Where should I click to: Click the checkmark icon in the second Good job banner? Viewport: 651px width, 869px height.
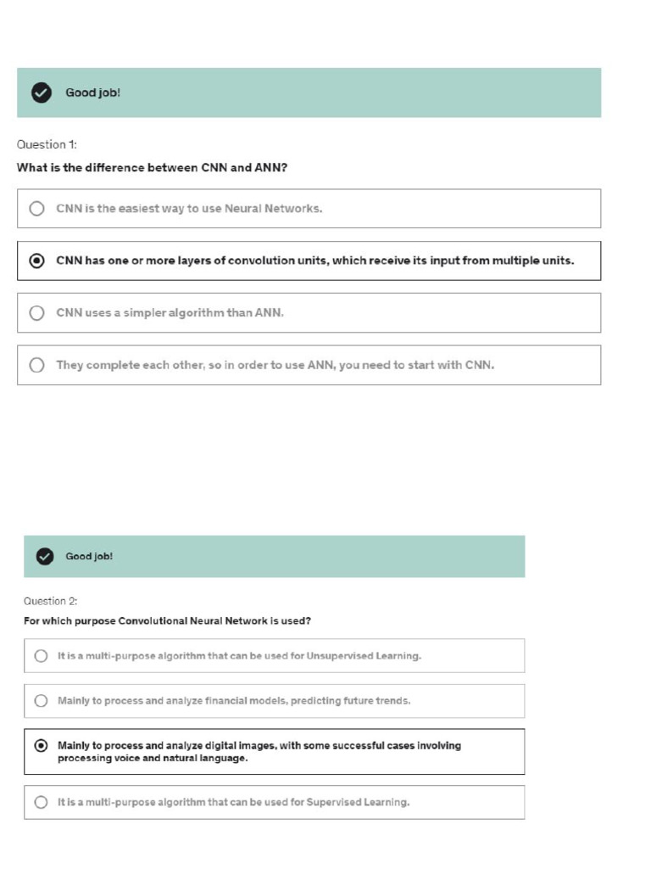pyautogui.click(x=45, y=556)
